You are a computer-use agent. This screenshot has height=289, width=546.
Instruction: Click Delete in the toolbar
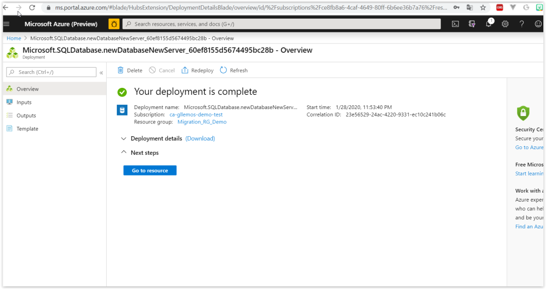tap(130, 70)
